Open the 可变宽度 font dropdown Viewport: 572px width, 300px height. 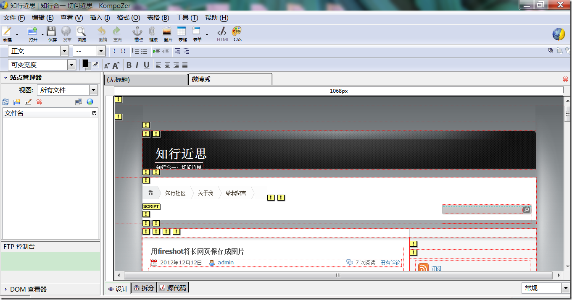pos(71,65)
